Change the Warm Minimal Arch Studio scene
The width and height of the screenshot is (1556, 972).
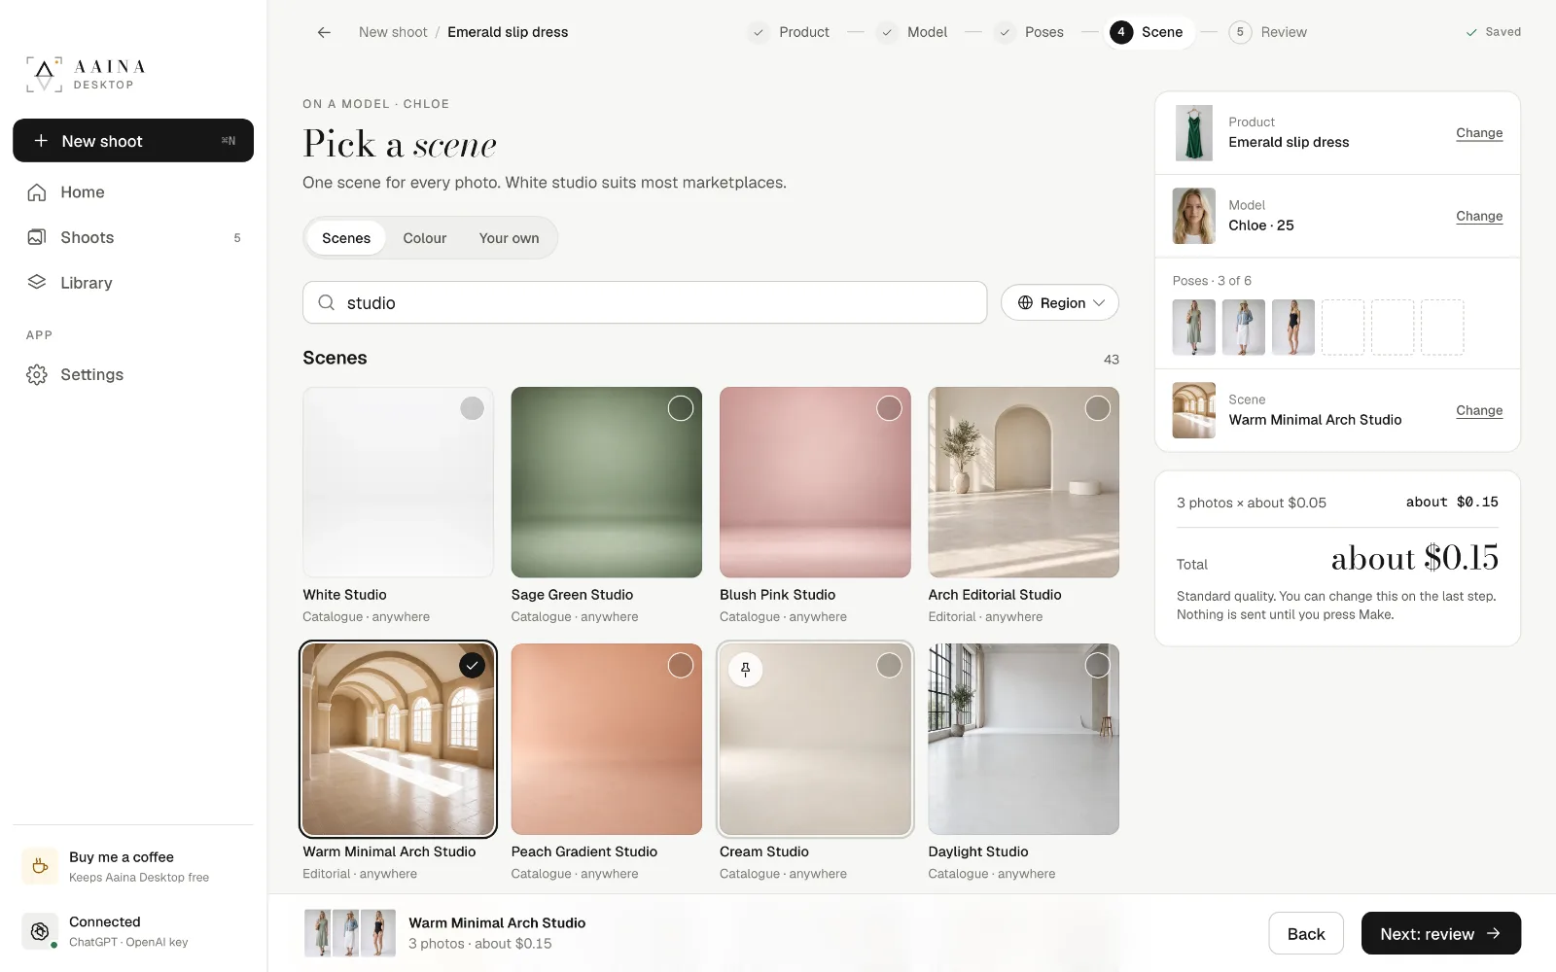pyautogui.click(x=1479, y=410)
